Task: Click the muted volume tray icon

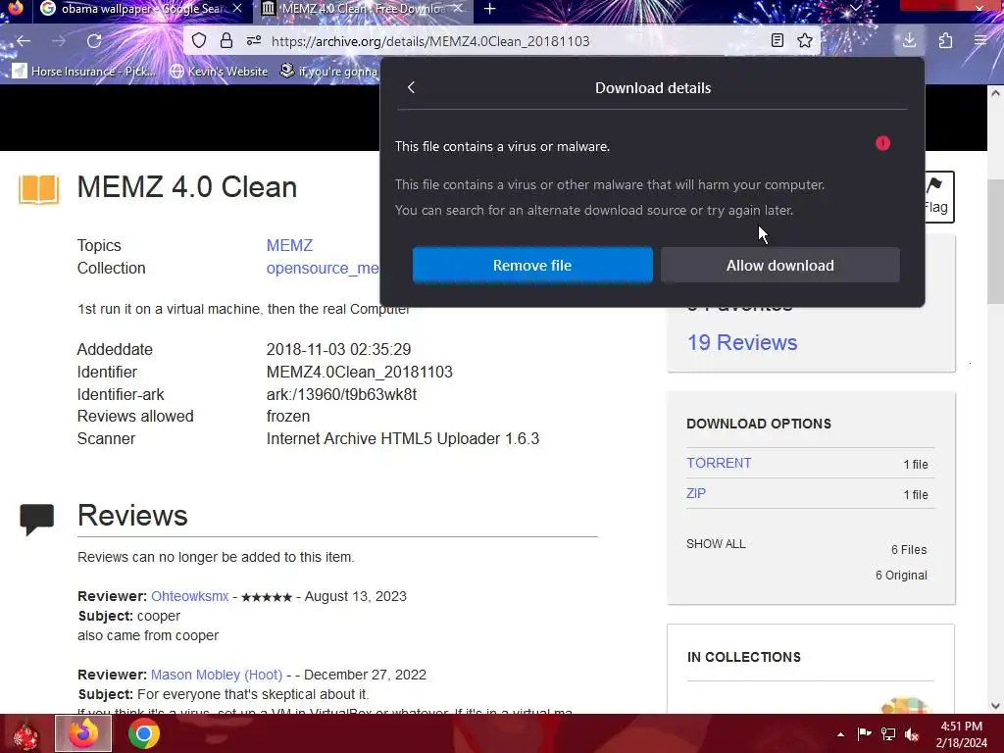Action: pos(912,734)
